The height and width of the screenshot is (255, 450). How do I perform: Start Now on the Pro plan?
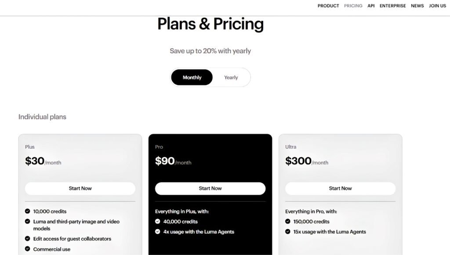[x=210, y=188]
